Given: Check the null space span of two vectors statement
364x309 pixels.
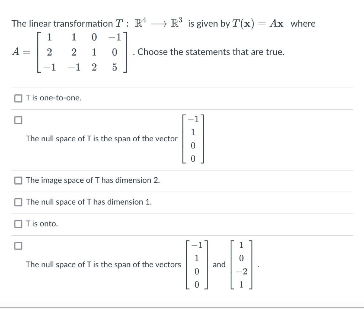Looking at the screenshot, I should [x=18, y=246].
